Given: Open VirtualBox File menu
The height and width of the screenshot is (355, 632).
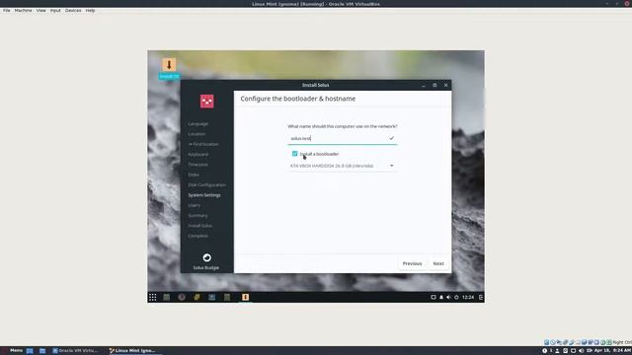Looking at the screenshot, I should (x=7, y=11).
